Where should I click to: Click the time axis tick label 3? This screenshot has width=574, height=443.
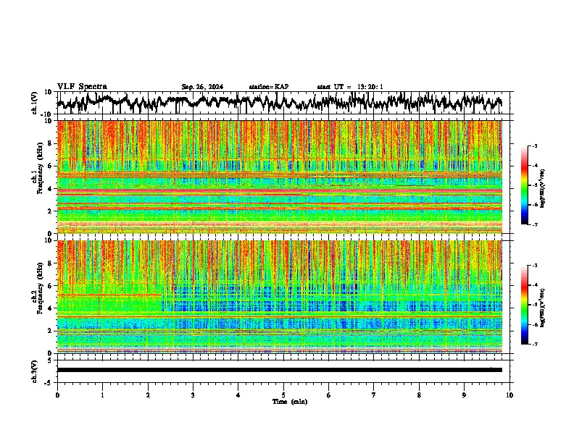193,395
